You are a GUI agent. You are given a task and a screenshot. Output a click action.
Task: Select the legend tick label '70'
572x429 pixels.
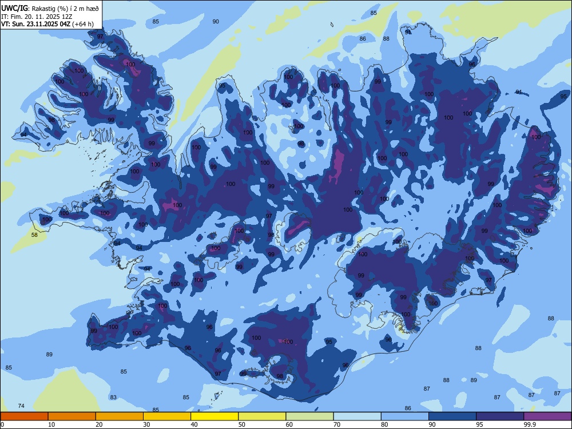click(x=337, y=424)
